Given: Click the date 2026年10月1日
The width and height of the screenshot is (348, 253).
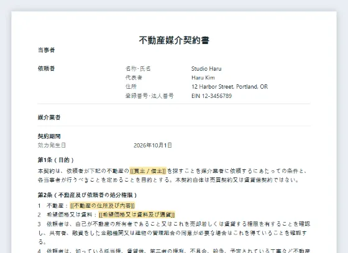Looking at the screenshot, I should coord(153,145).
